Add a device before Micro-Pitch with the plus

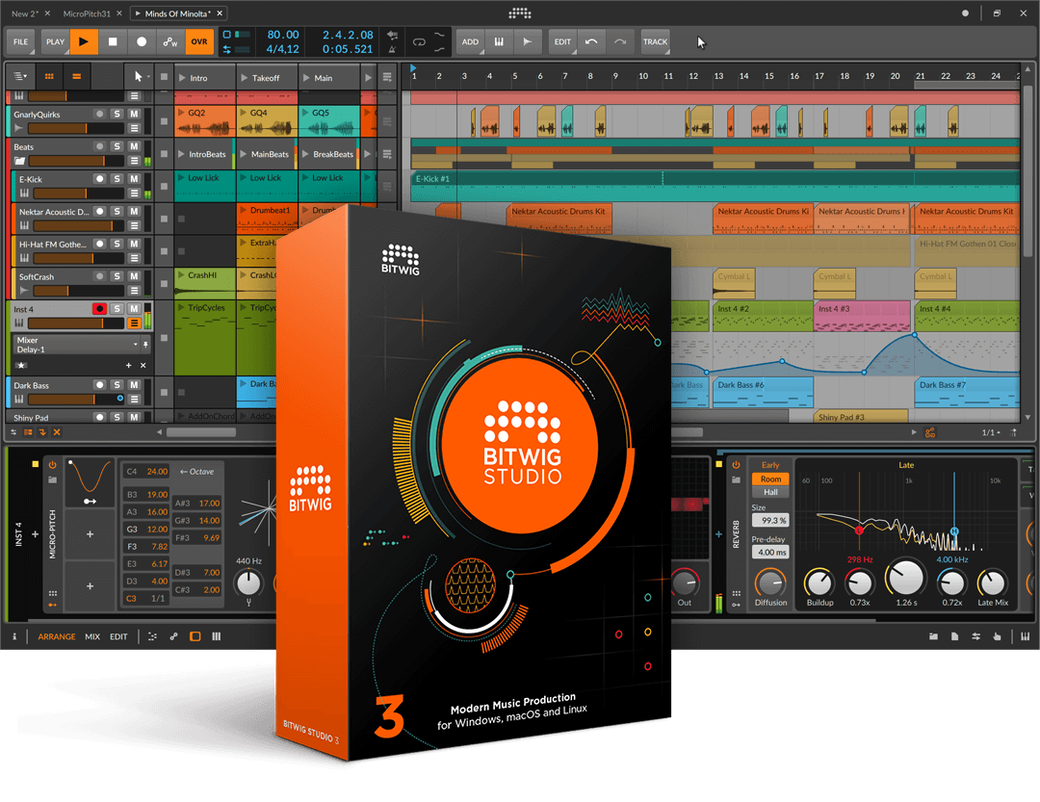[x=36, y=534]
